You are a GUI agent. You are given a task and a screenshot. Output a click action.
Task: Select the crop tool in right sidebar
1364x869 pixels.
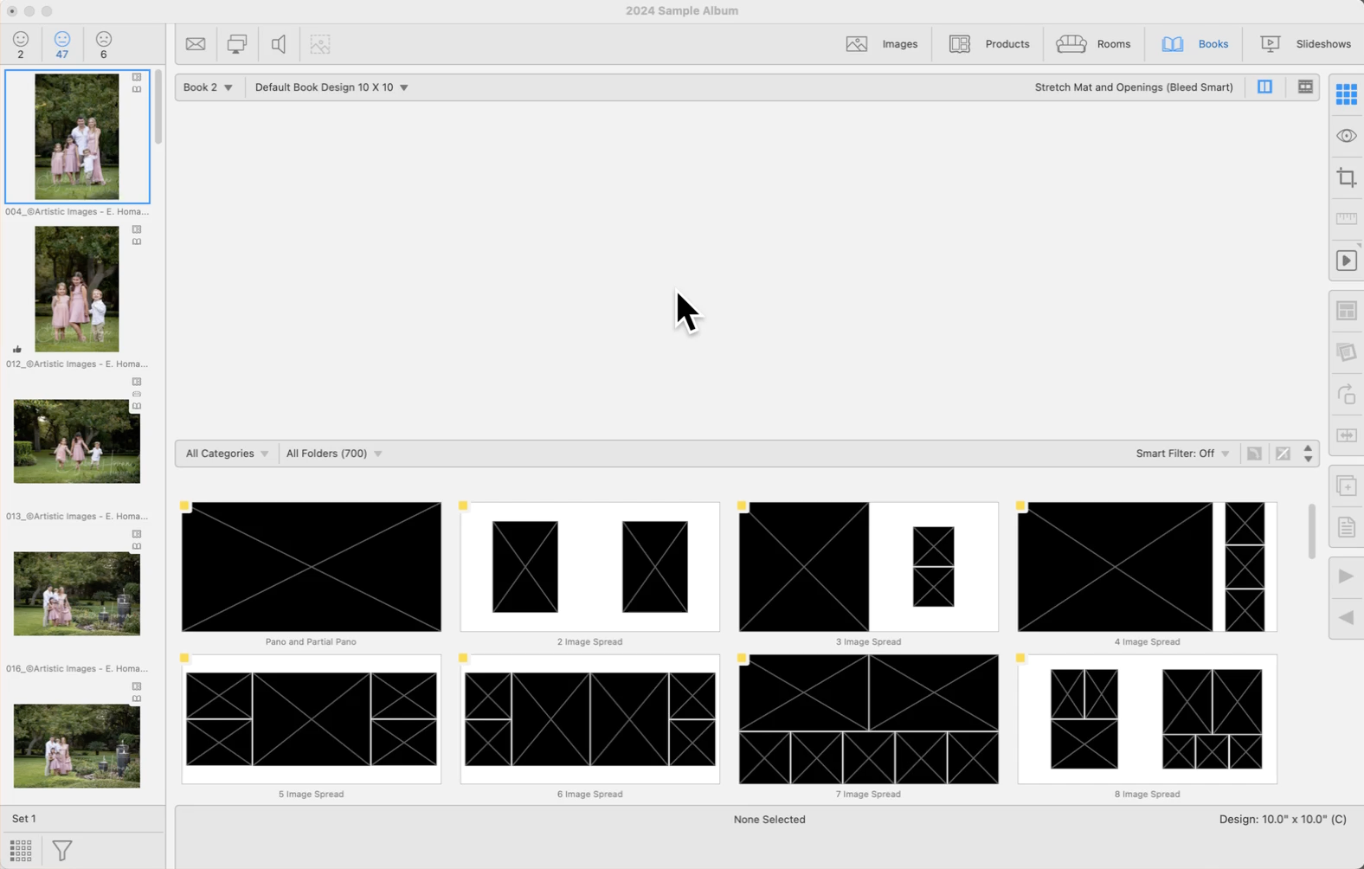pyautogui.click(x=1346, y=178)
